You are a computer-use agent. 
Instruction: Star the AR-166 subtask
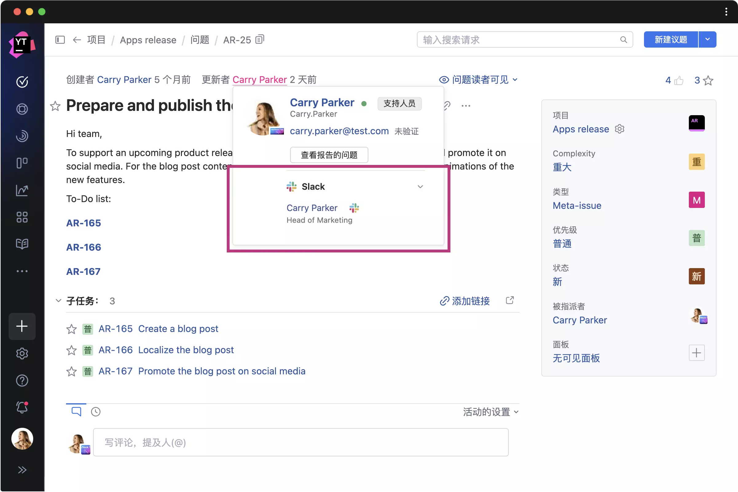point(72,350)
